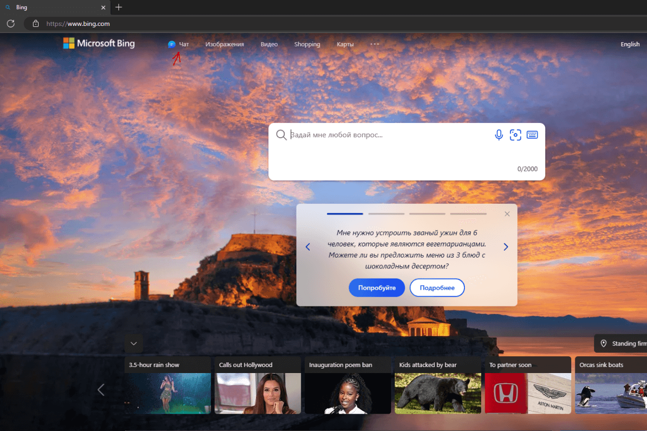Click the Microsoft Bing logo
Image resolution: width=647 pixels, height=431 pixels.
[x=99, y=44]
